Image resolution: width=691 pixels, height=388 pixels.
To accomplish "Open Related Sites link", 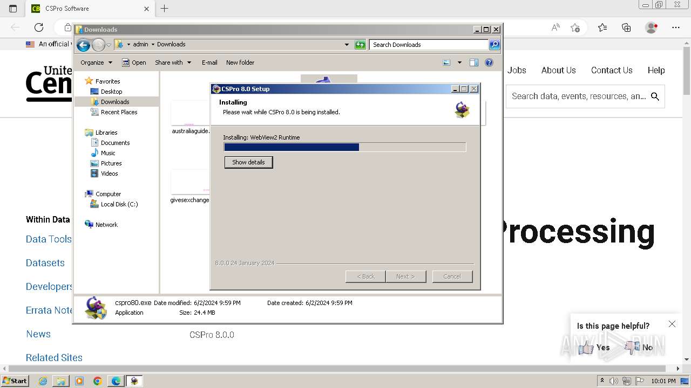I will tap(54, 358).
